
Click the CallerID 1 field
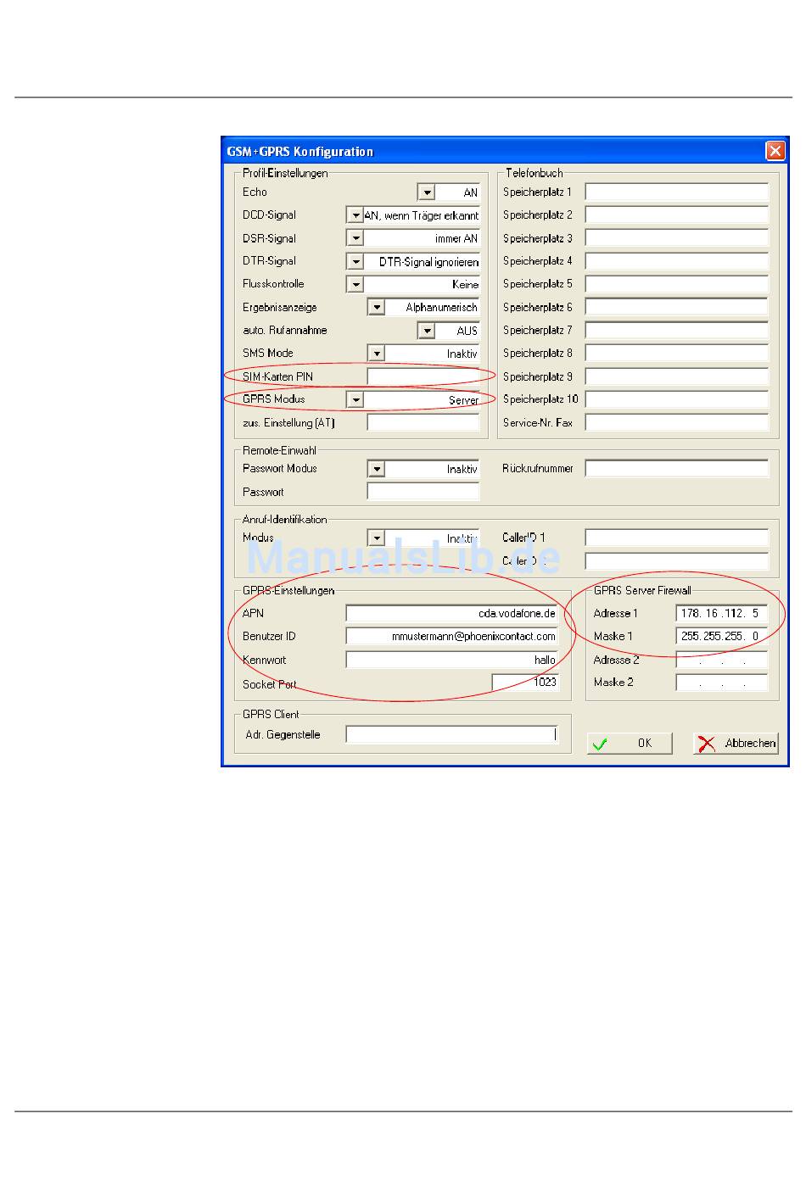tap(676, 538)
